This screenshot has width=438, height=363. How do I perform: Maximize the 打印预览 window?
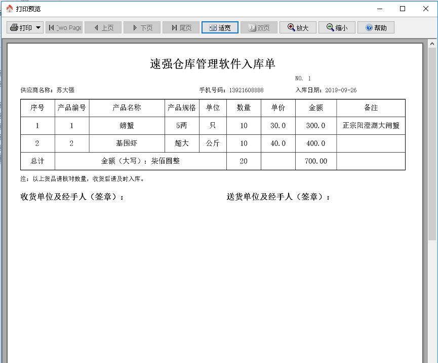pos(403,9)
